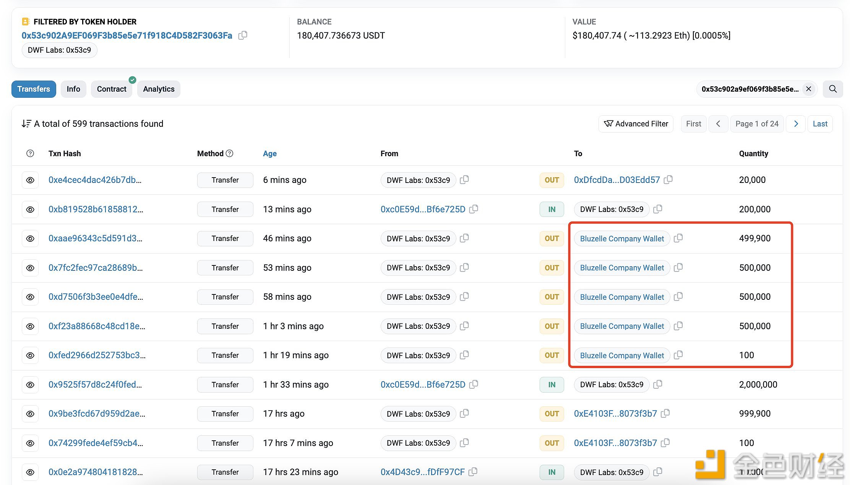Preview transaction 0x9525f57d8c24f0fed with eye icon

[30, 385]
